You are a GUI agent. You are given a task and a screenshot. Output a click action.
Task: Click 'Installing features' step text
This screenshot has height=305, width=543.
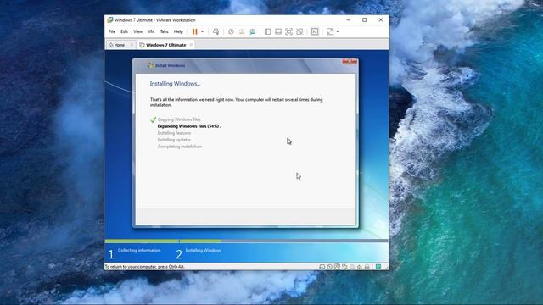pyautogui.click(x=174, y=133)
